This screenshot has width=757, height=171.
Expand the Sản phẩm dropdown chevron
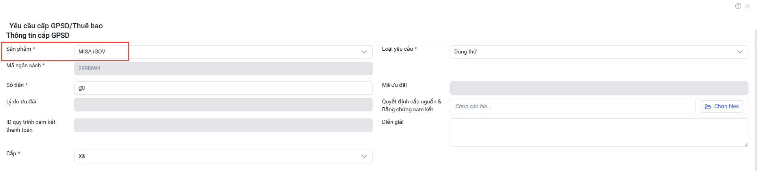(364, 52)
